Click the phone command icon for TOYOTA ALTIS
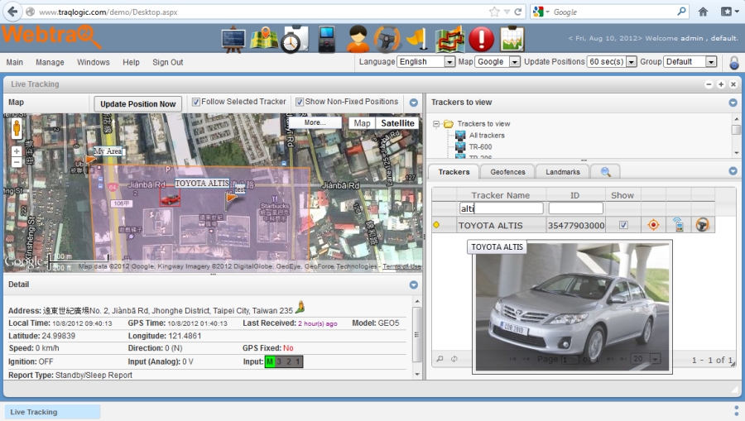745x421 pixels. (679, 224)
